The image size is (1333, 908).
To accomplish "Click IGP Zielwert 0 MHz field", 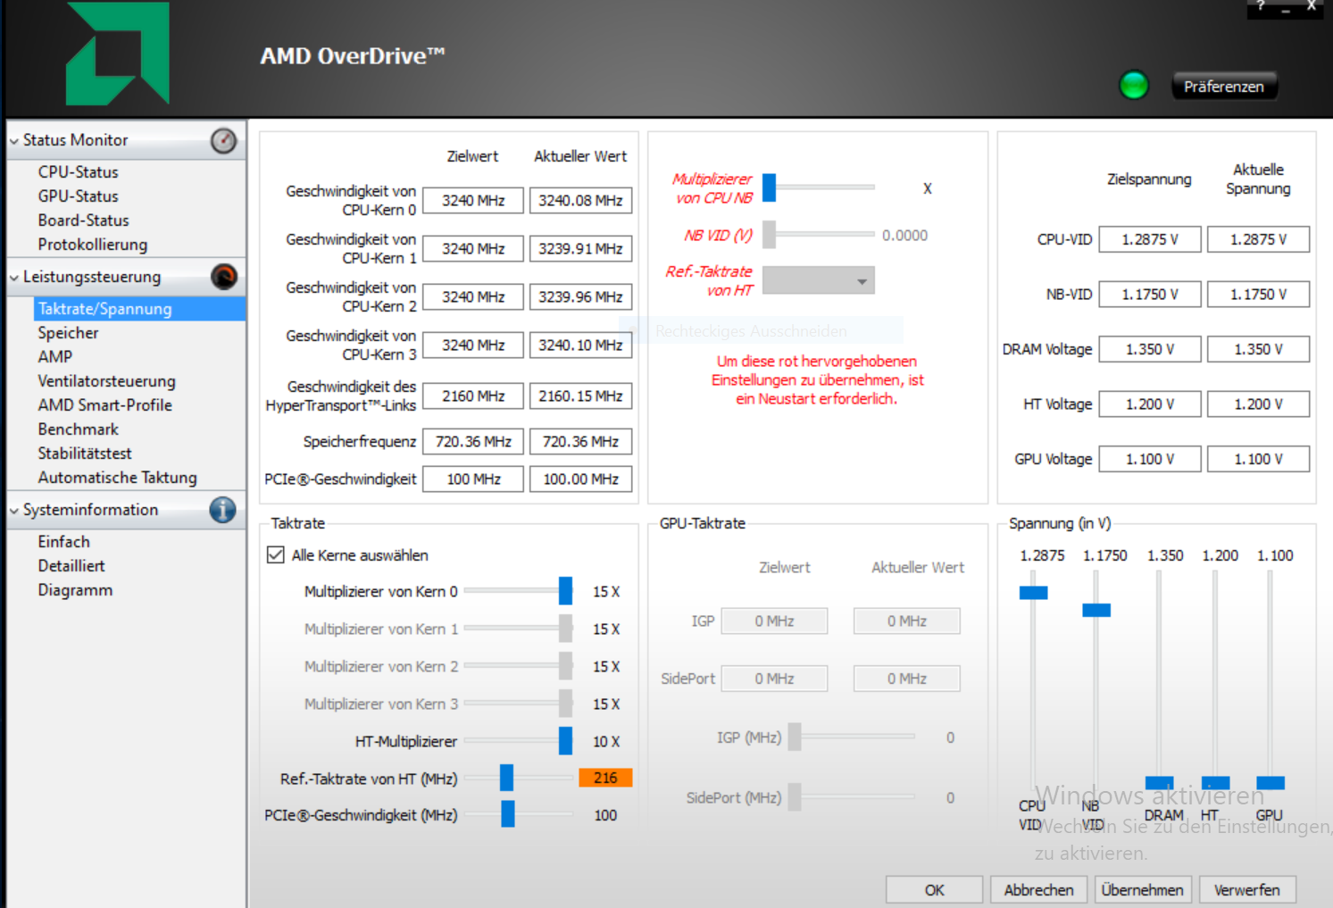I will pyautogui.click(x=774, y=621).
